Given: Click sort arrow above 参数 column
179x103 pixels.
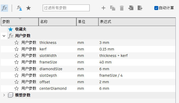Looking at the screenshot, I should pyautogui.click(x=20, y=18).
